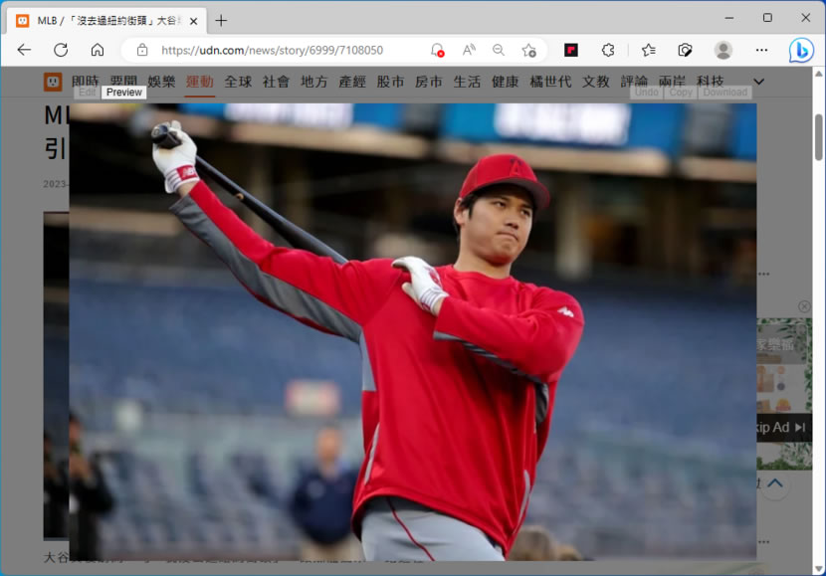Click the notification bell icon in address bar

pyautogui.click(x=437, y=50)
